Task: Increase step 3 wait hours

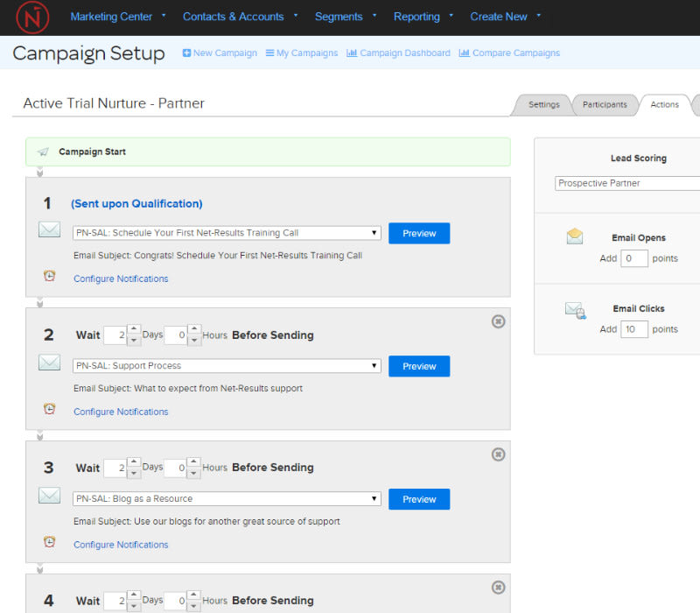Action: click(x=193, y=462)
